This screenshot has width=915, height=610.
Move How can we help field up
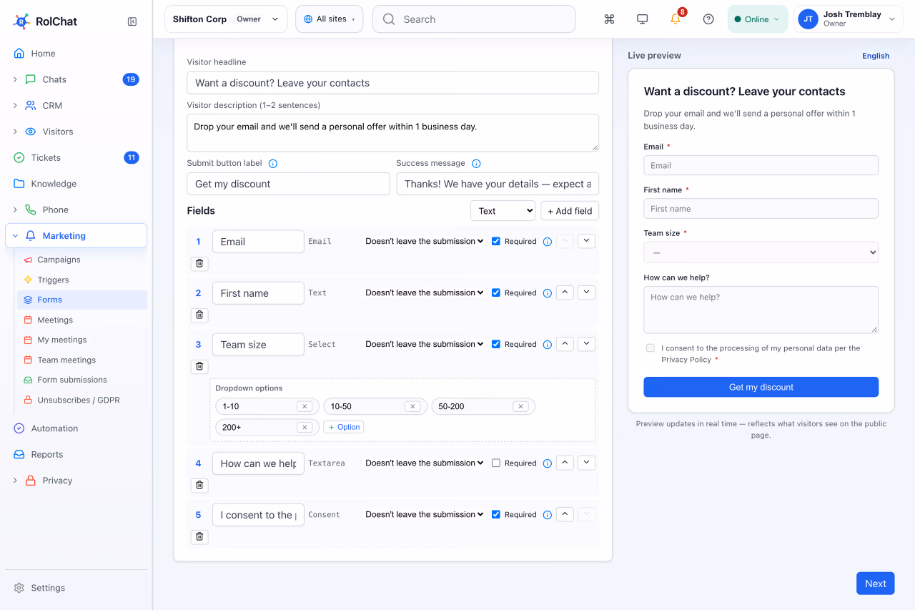(565, 463)
